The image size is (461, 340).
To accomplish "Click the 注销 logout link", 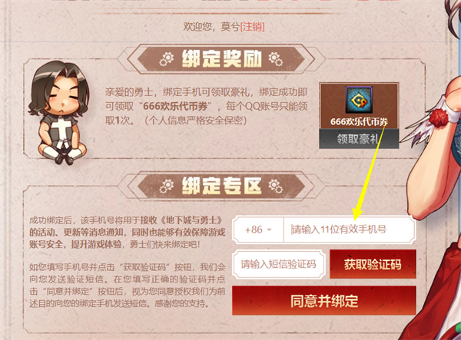I will click(253, 27).
